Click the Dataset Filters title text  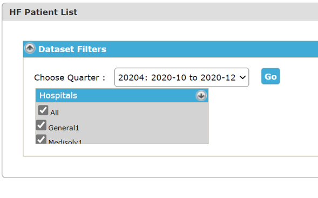[x=72, y=49]
